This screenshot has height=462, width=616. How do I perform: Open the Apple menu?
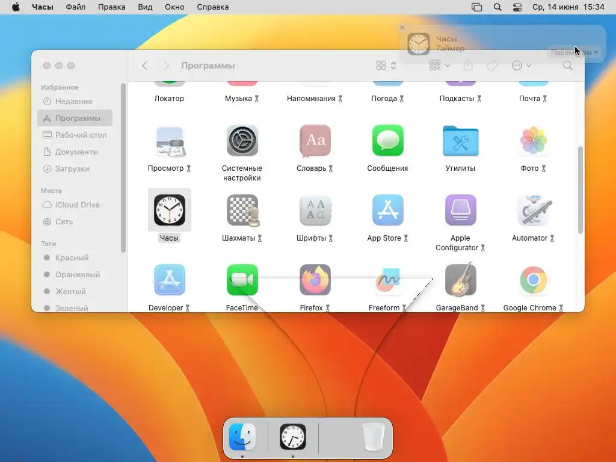(x=16, y=7)
